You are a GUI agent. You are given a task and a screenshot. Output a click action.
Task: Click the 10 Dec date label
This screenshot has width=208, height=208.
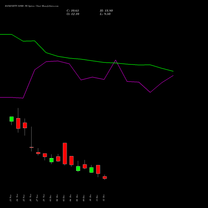click(x=91, y=198)
